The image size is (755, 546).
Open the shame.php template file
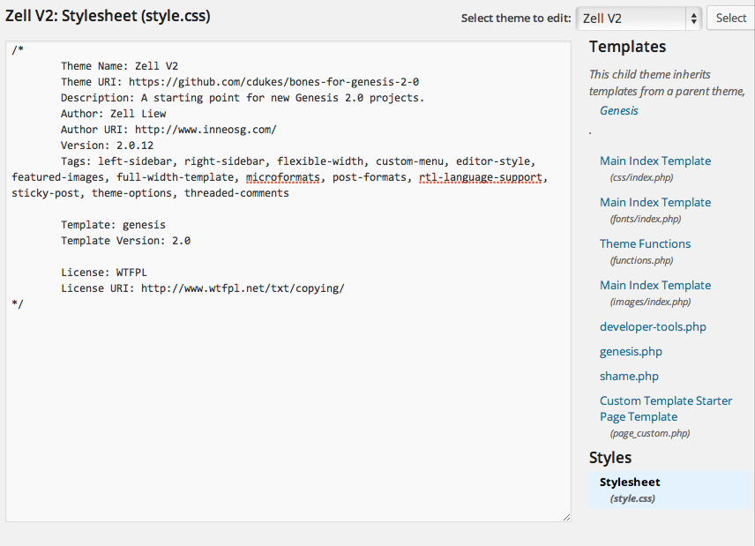(x=629, y=376)
